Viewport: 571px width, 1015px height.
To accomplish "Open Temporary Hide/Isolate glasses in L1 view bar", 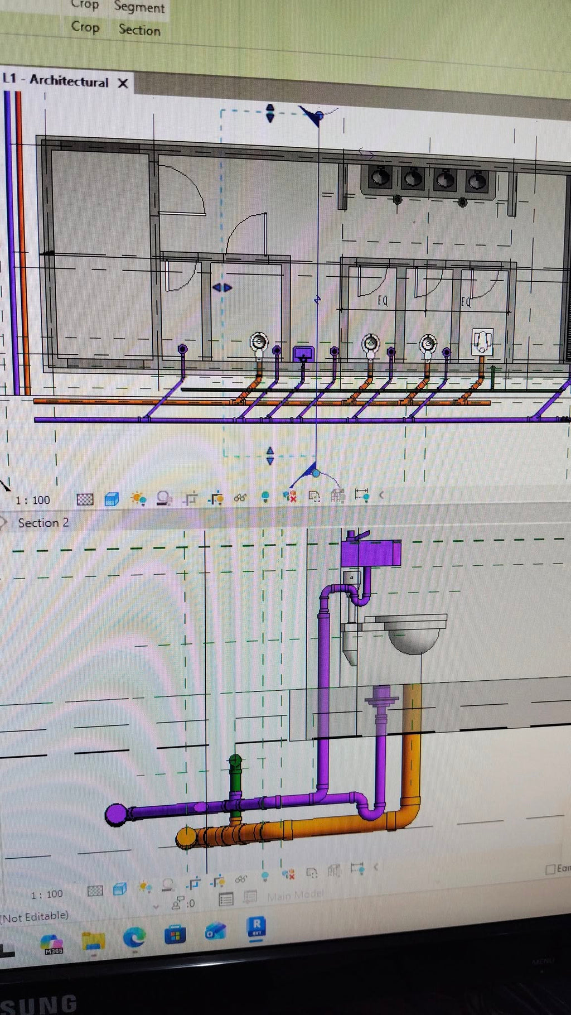I will coord(240,497).
